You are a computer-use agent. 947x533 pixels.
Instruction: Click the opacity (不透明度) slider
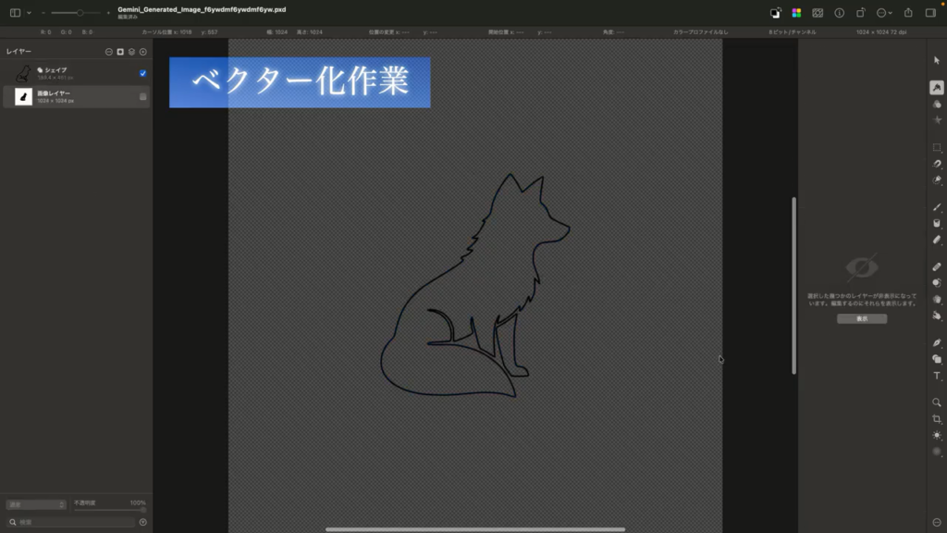(x=109, y=510)
